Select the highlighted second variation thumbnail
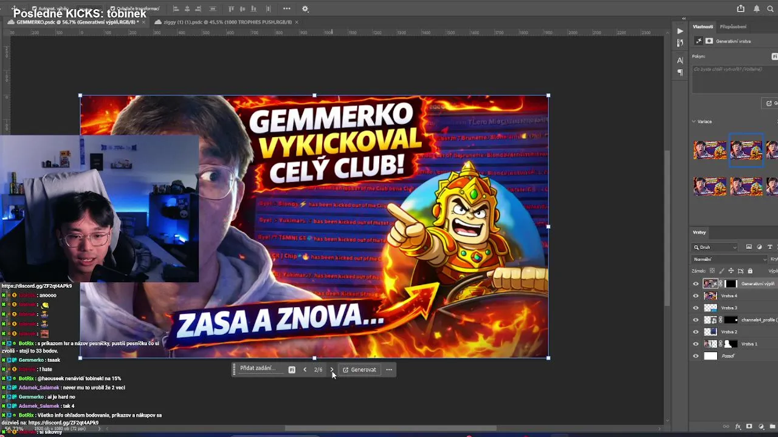The height and width of the screenshot is (437, 778). [746, 150]
